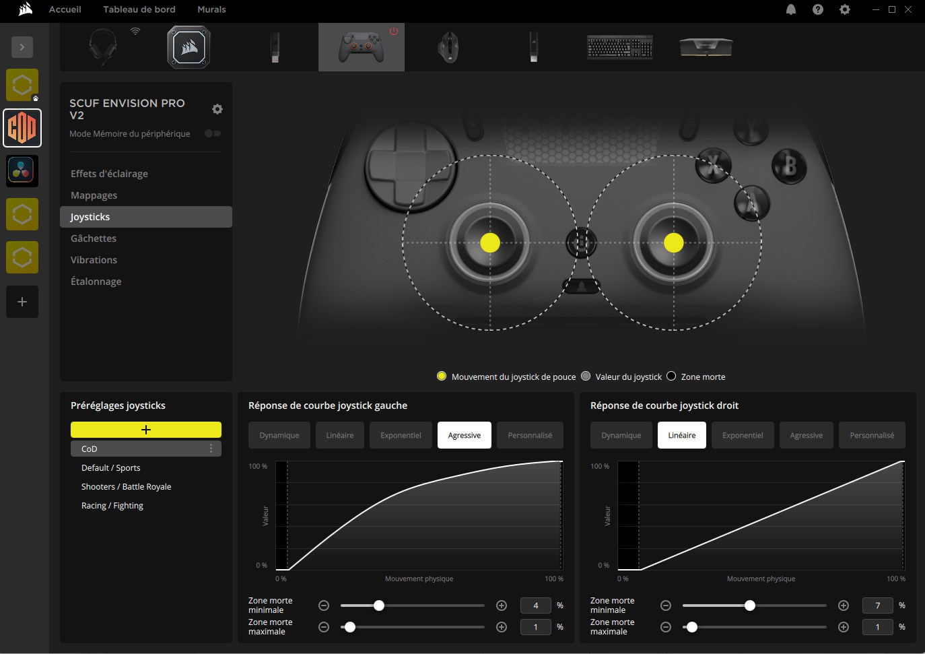Image resolution: width=925 pixels, height=654 pixels.
Task: Toggle Valeur du joystick legend option
Action: (x=586, y=377)
